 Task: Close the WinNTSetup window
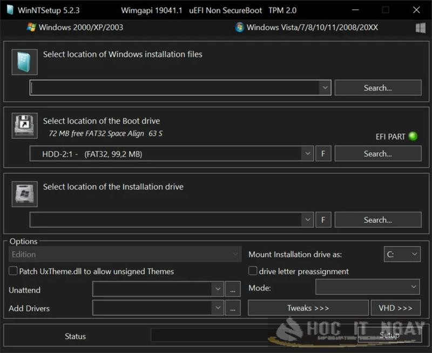pyautogui.click(x=416, y=10)
